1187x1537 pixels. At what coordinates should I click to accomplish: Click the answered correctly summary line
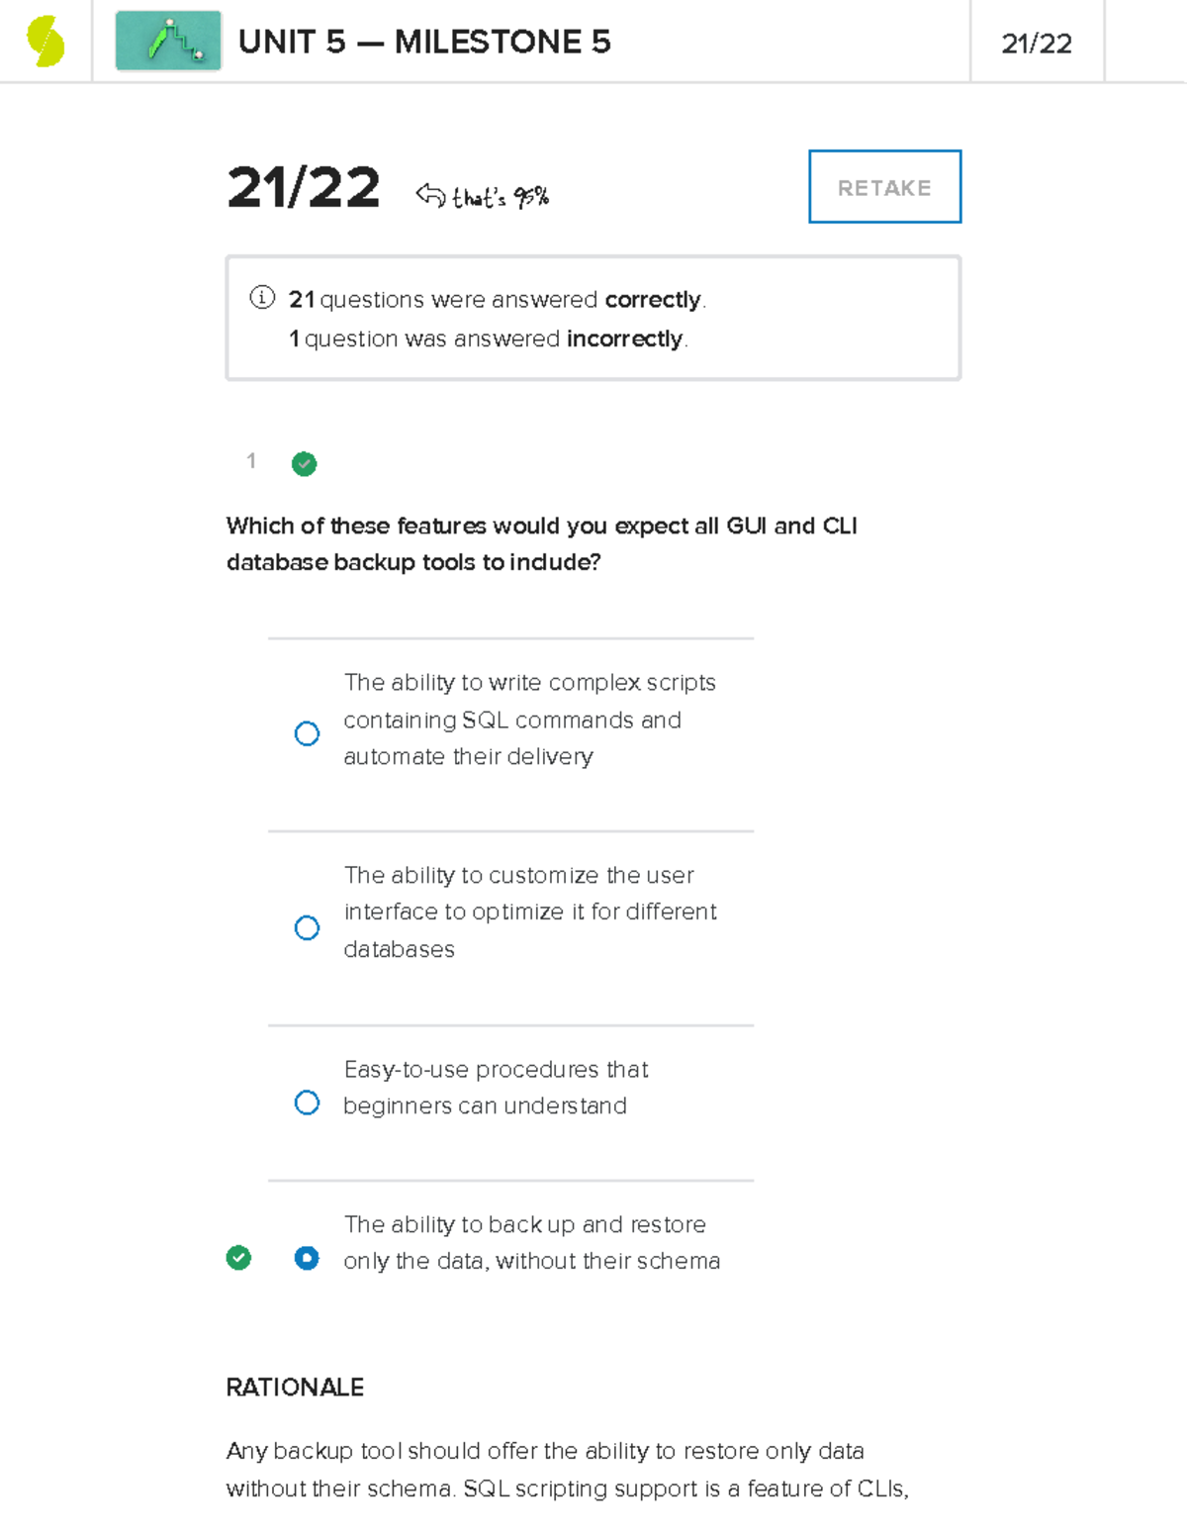pyautogui.click(x=497, y=299)
